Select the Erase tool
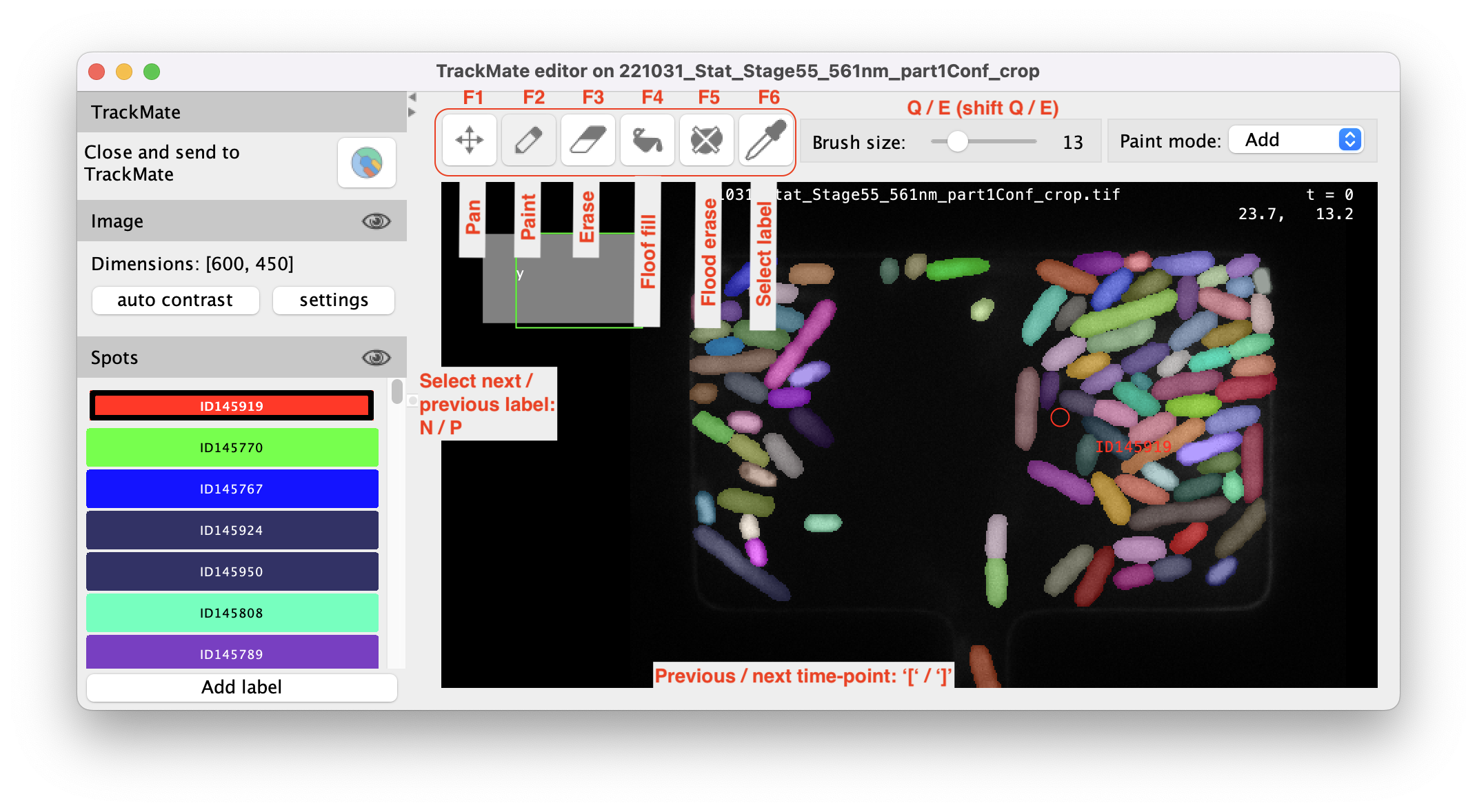The width and height of the screenshot is (1477, 812). pyautogui.click(x=587, y=140)
